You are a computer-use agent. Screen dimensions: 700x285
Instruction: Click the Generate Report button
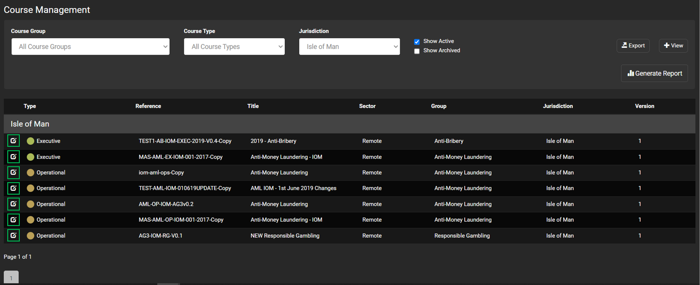(x=655, y=73)
